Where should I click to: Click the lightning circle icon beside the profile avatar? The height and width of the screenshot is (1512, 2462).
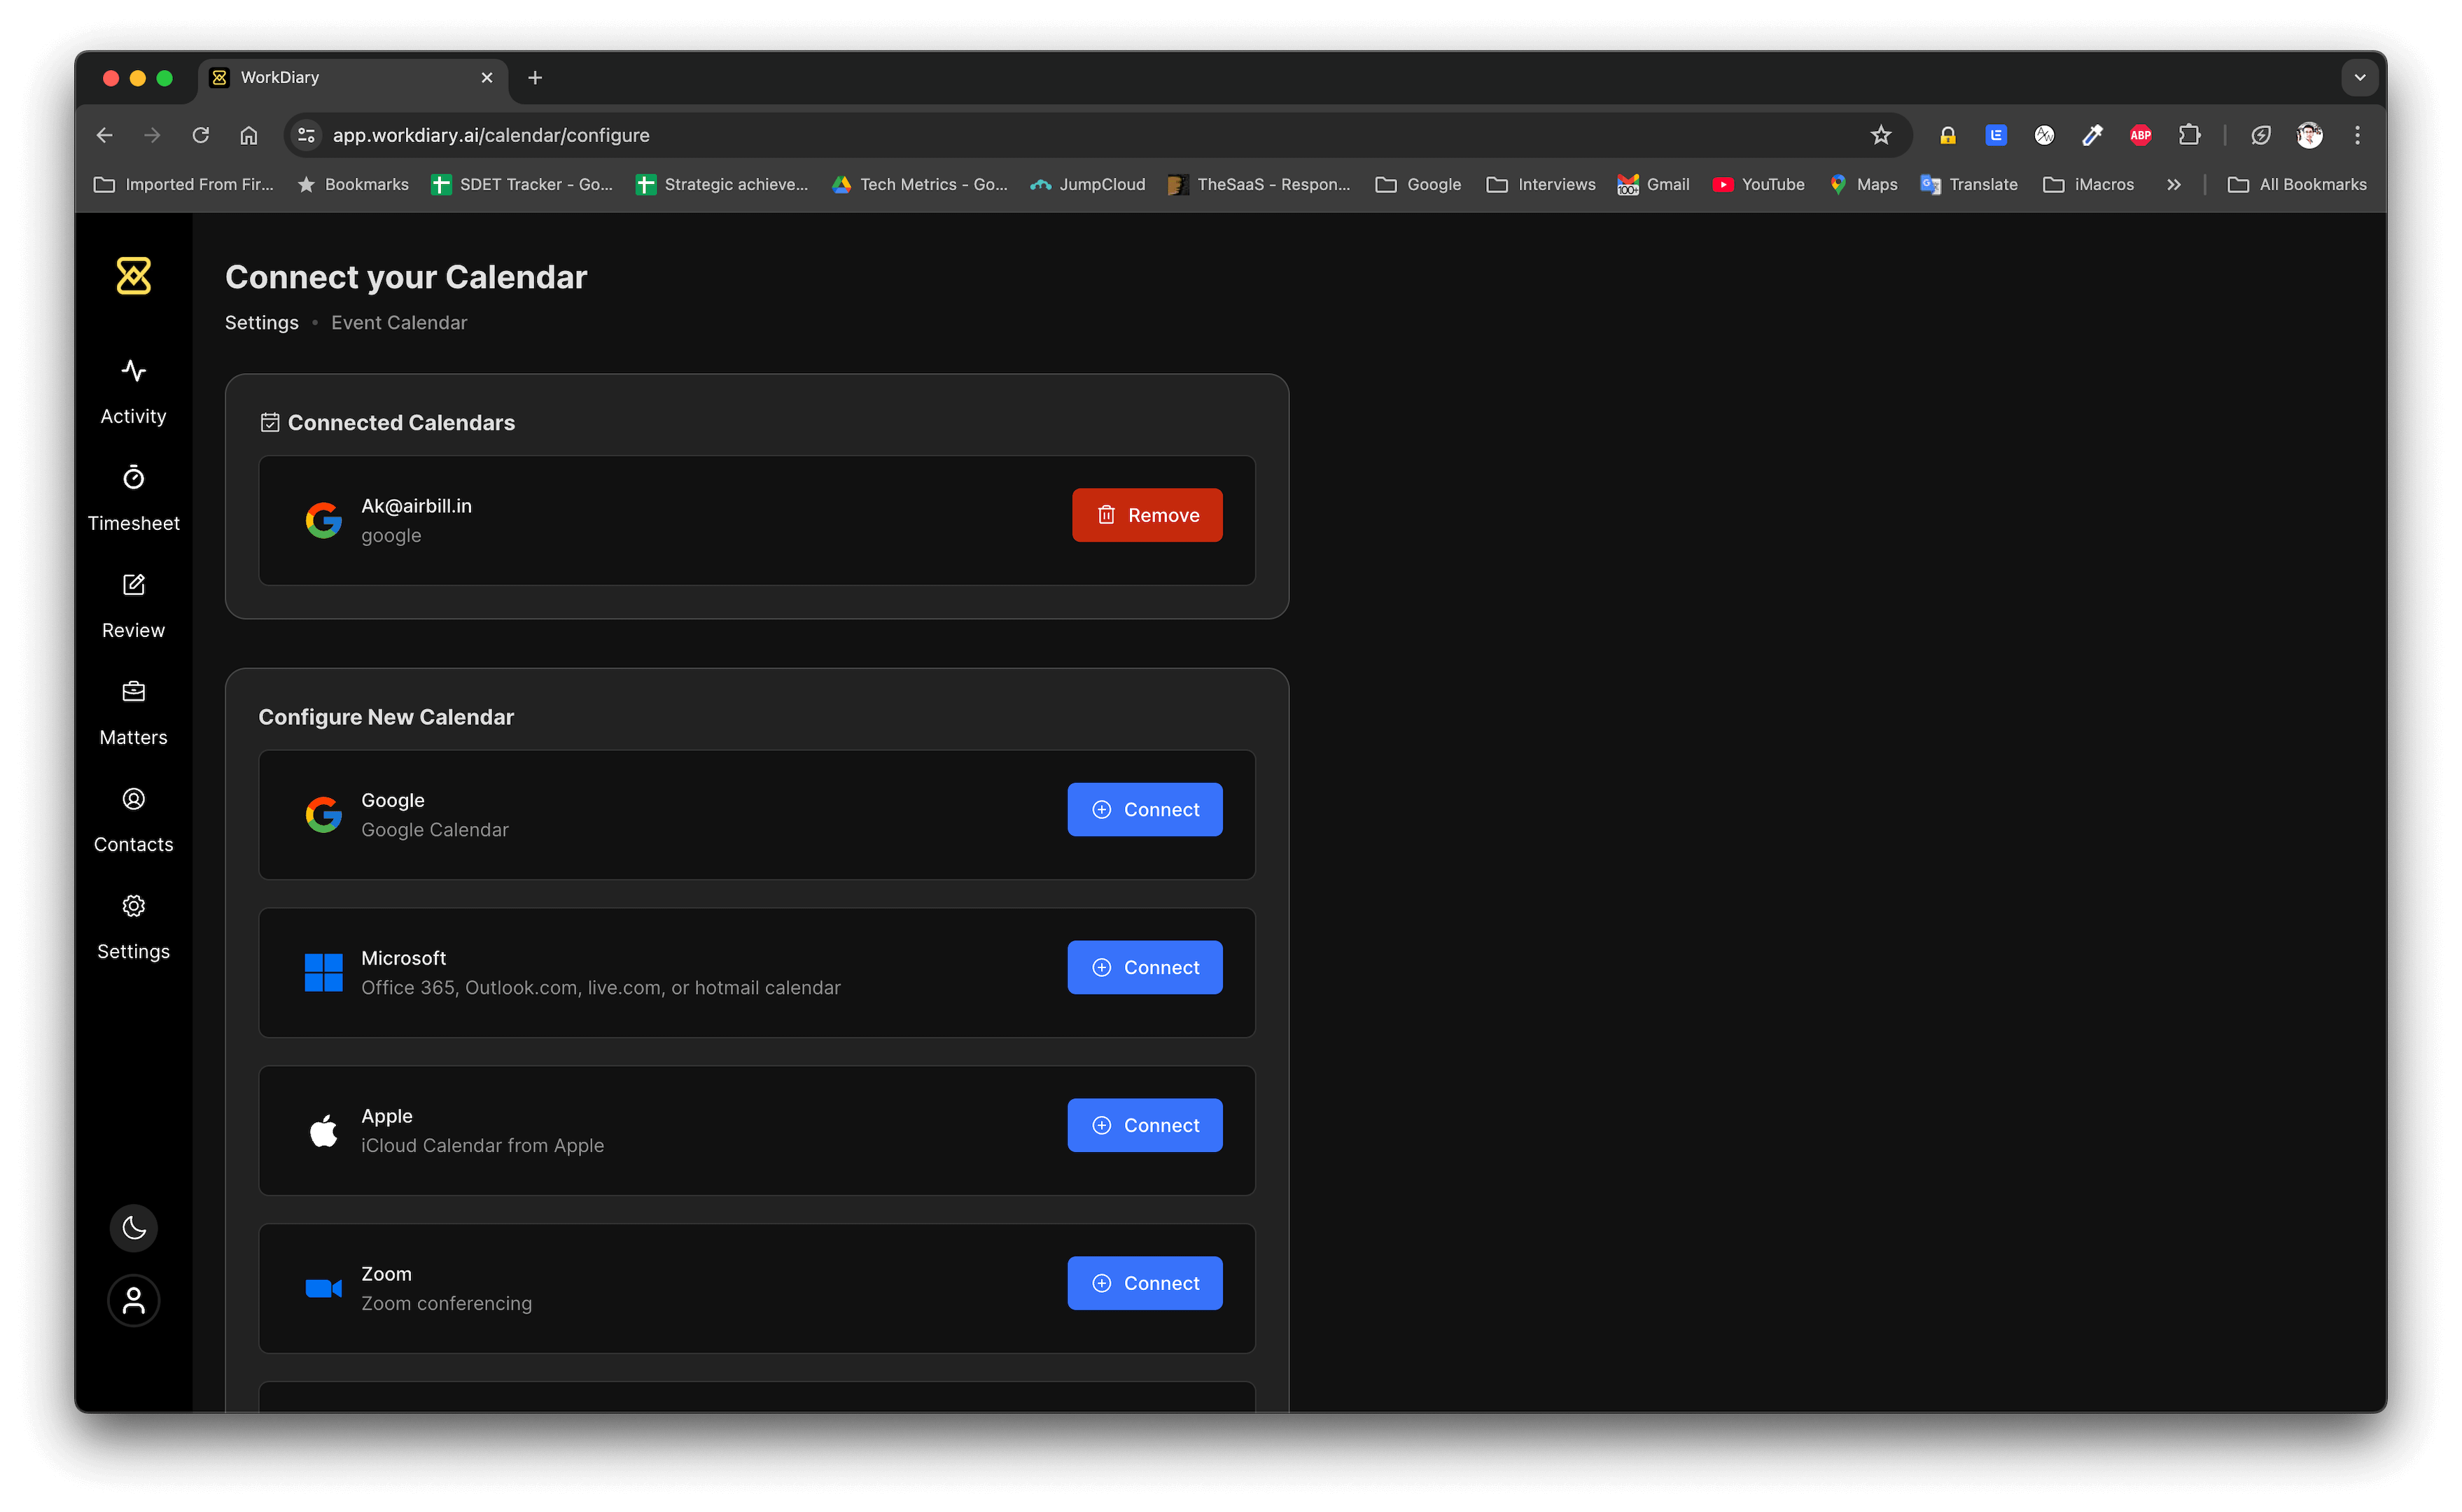(2261, 135)
